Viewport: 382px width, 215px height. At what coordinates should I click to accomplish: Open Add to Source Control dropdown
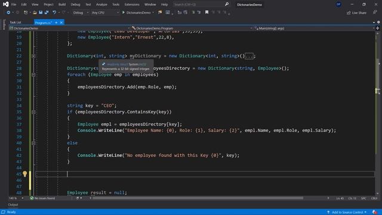pos(347,212)
